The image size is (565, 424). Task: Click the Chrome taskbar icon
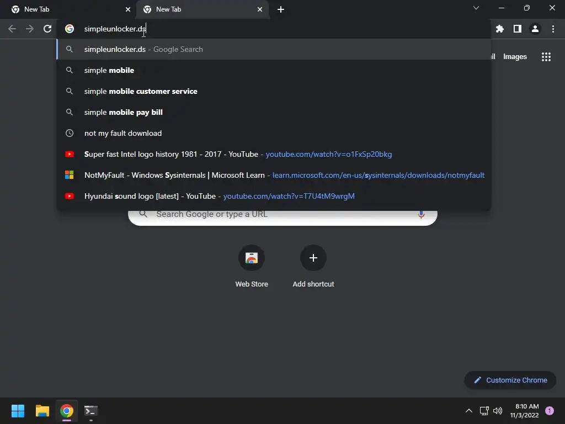[x=67, y=411]
